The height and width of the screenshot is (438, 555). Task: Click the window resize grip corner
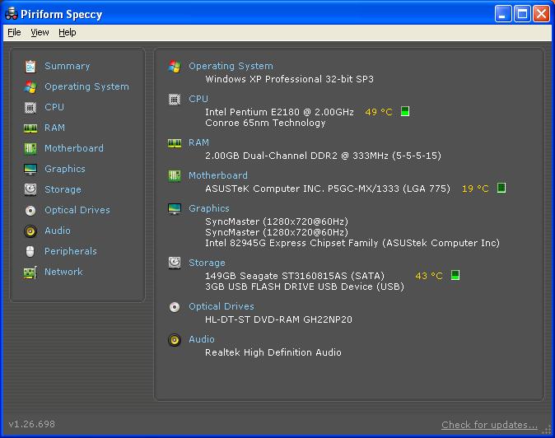tap(547, 428)
